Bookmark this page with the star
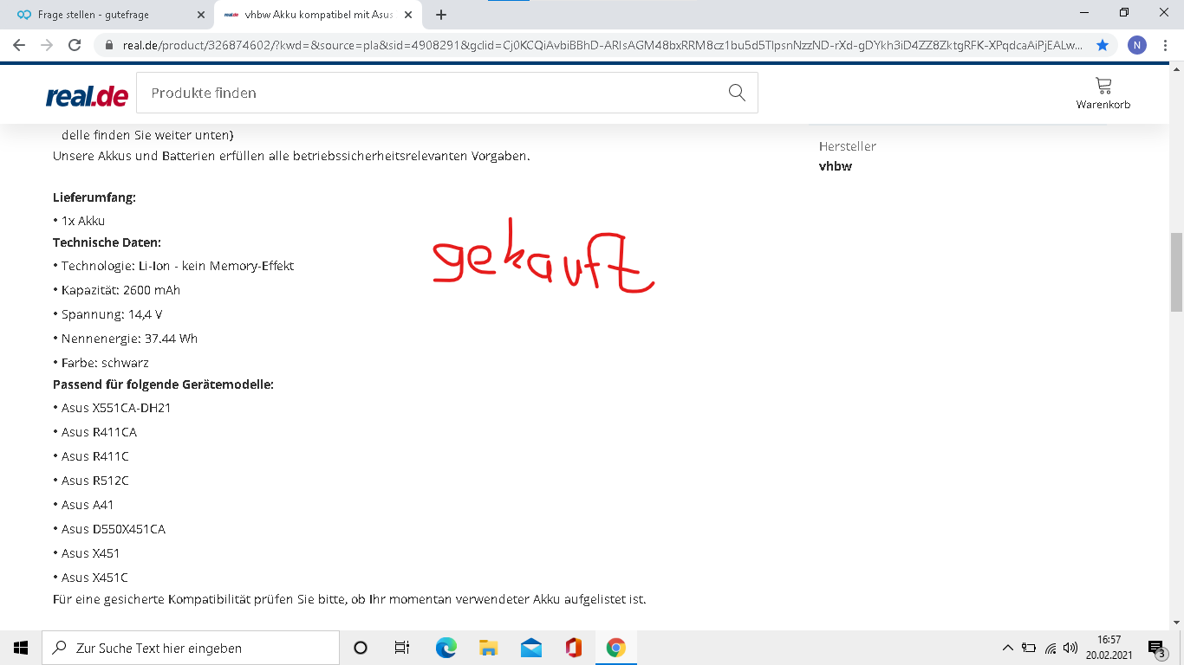This screenshot has height=665, width=1184. [1103, 45]
